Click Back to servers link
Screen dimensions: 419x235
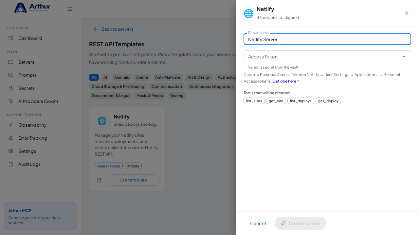(x=114, y=29)
